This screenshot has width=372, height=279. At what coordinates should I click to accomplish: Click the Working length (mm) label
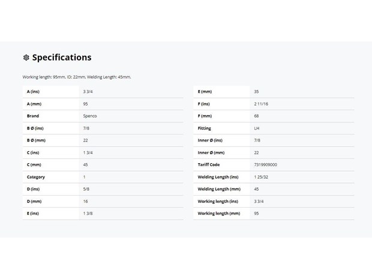click(x=219, y=214)
